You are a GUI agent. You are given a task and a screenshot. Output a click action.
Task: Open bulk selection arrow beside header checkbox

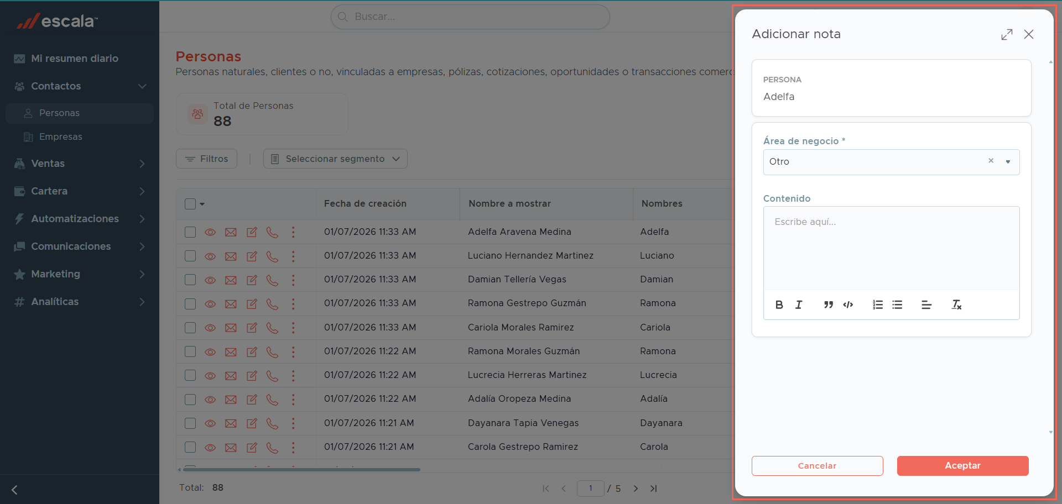[x=202, y=204]
